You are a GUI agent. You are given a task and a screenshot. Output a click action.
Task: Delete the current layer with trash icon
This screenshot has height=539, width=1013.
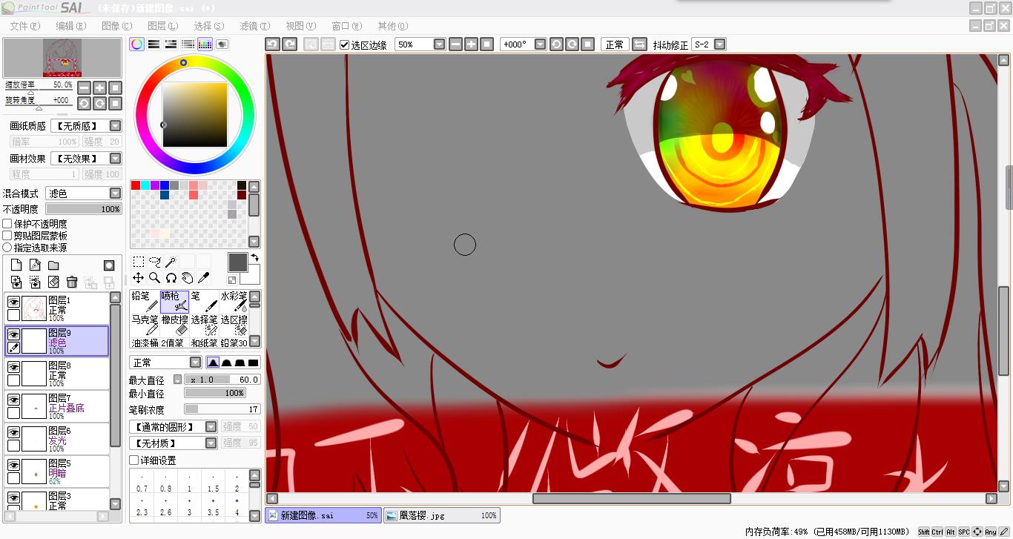(72, 282)
